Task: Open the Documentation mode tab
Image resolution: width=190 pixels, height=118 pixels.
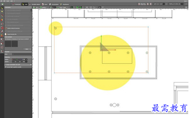Action: coord(54,4)
